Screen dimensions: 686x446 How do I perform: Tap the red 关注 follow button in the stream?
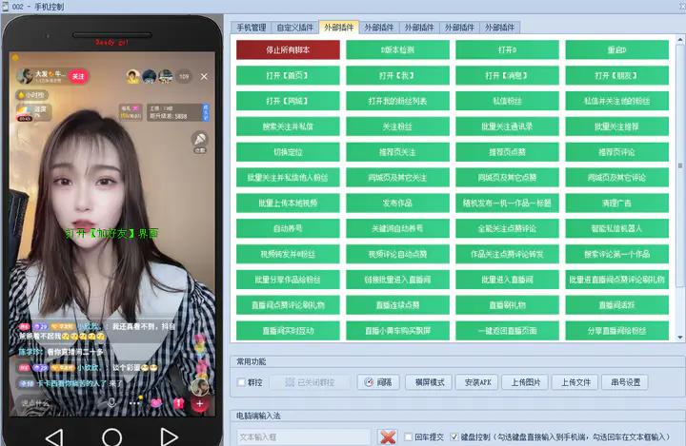point(79,76)
